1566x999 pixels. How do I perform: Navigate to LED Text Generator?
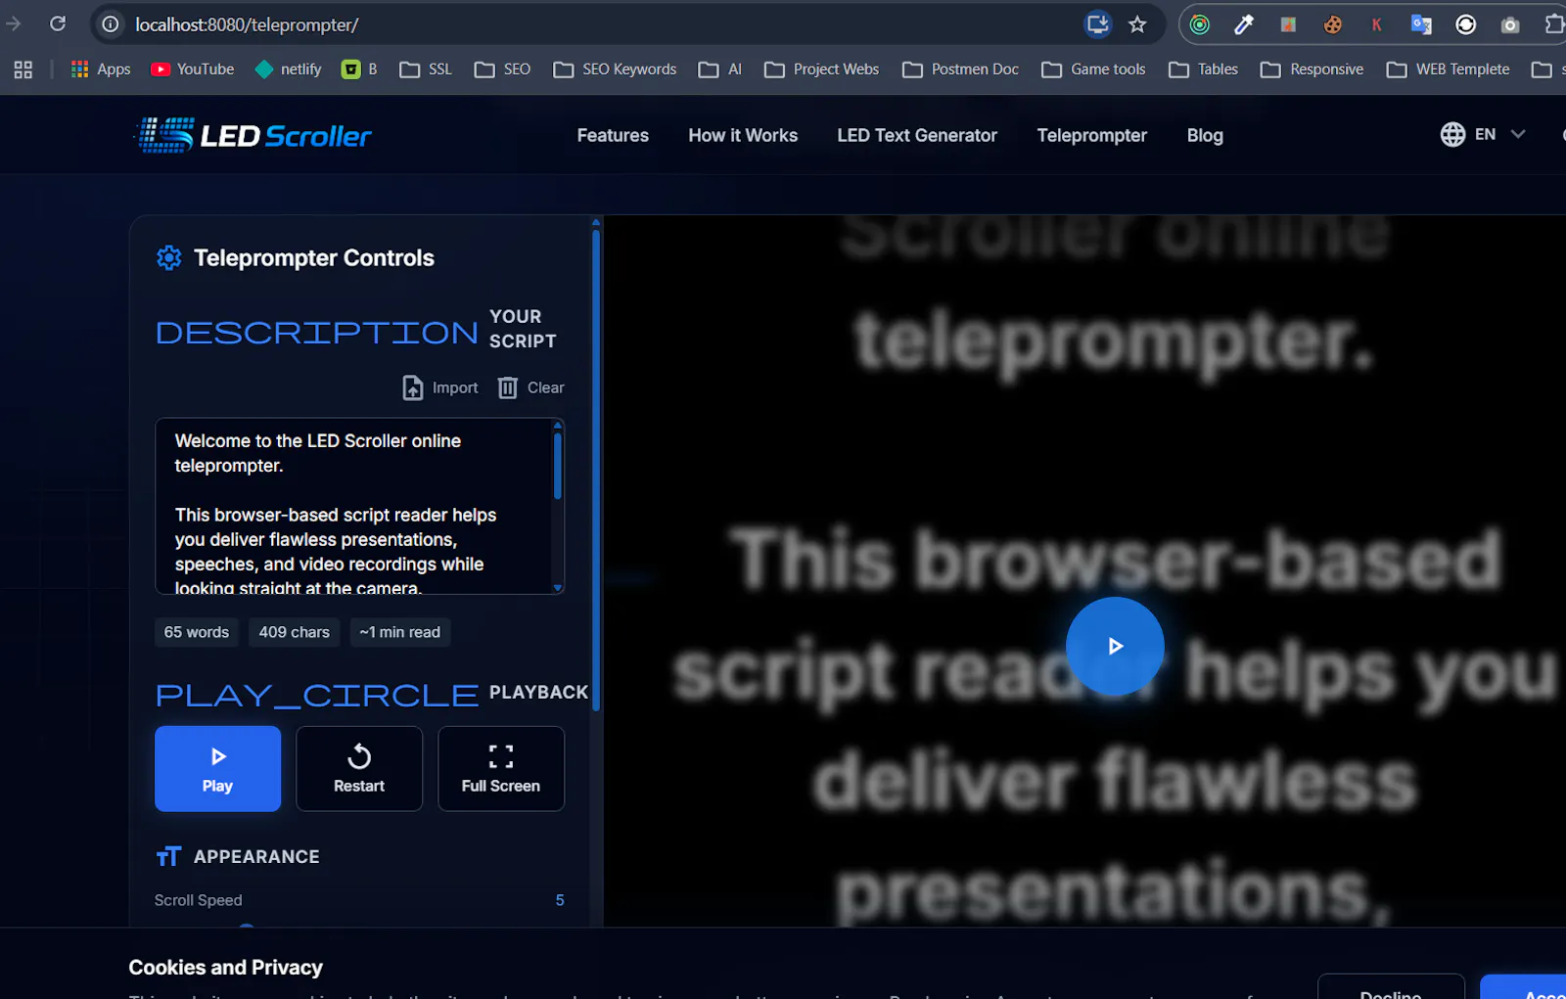tap(917, 135)
